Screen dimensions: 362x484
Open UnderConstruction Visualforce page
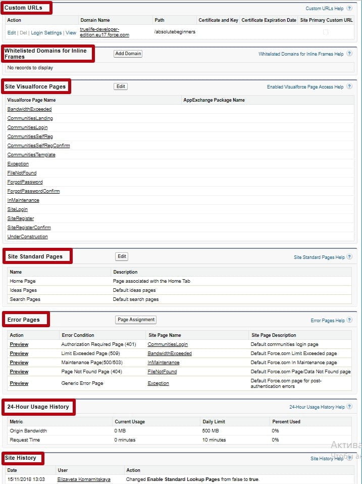(x=27, y=237)
